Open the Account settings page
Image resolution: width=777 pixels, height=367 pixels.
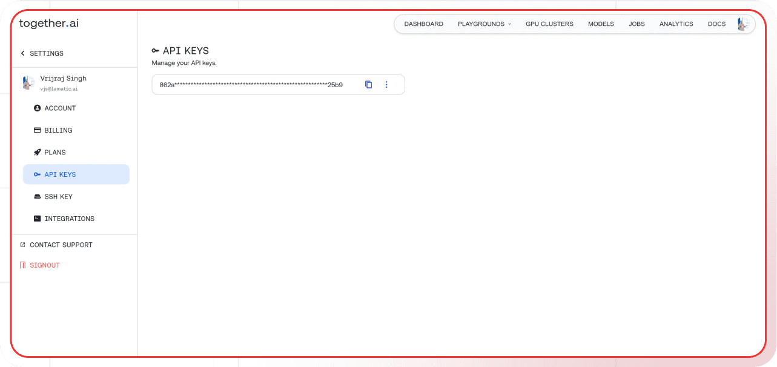point(60,108)
